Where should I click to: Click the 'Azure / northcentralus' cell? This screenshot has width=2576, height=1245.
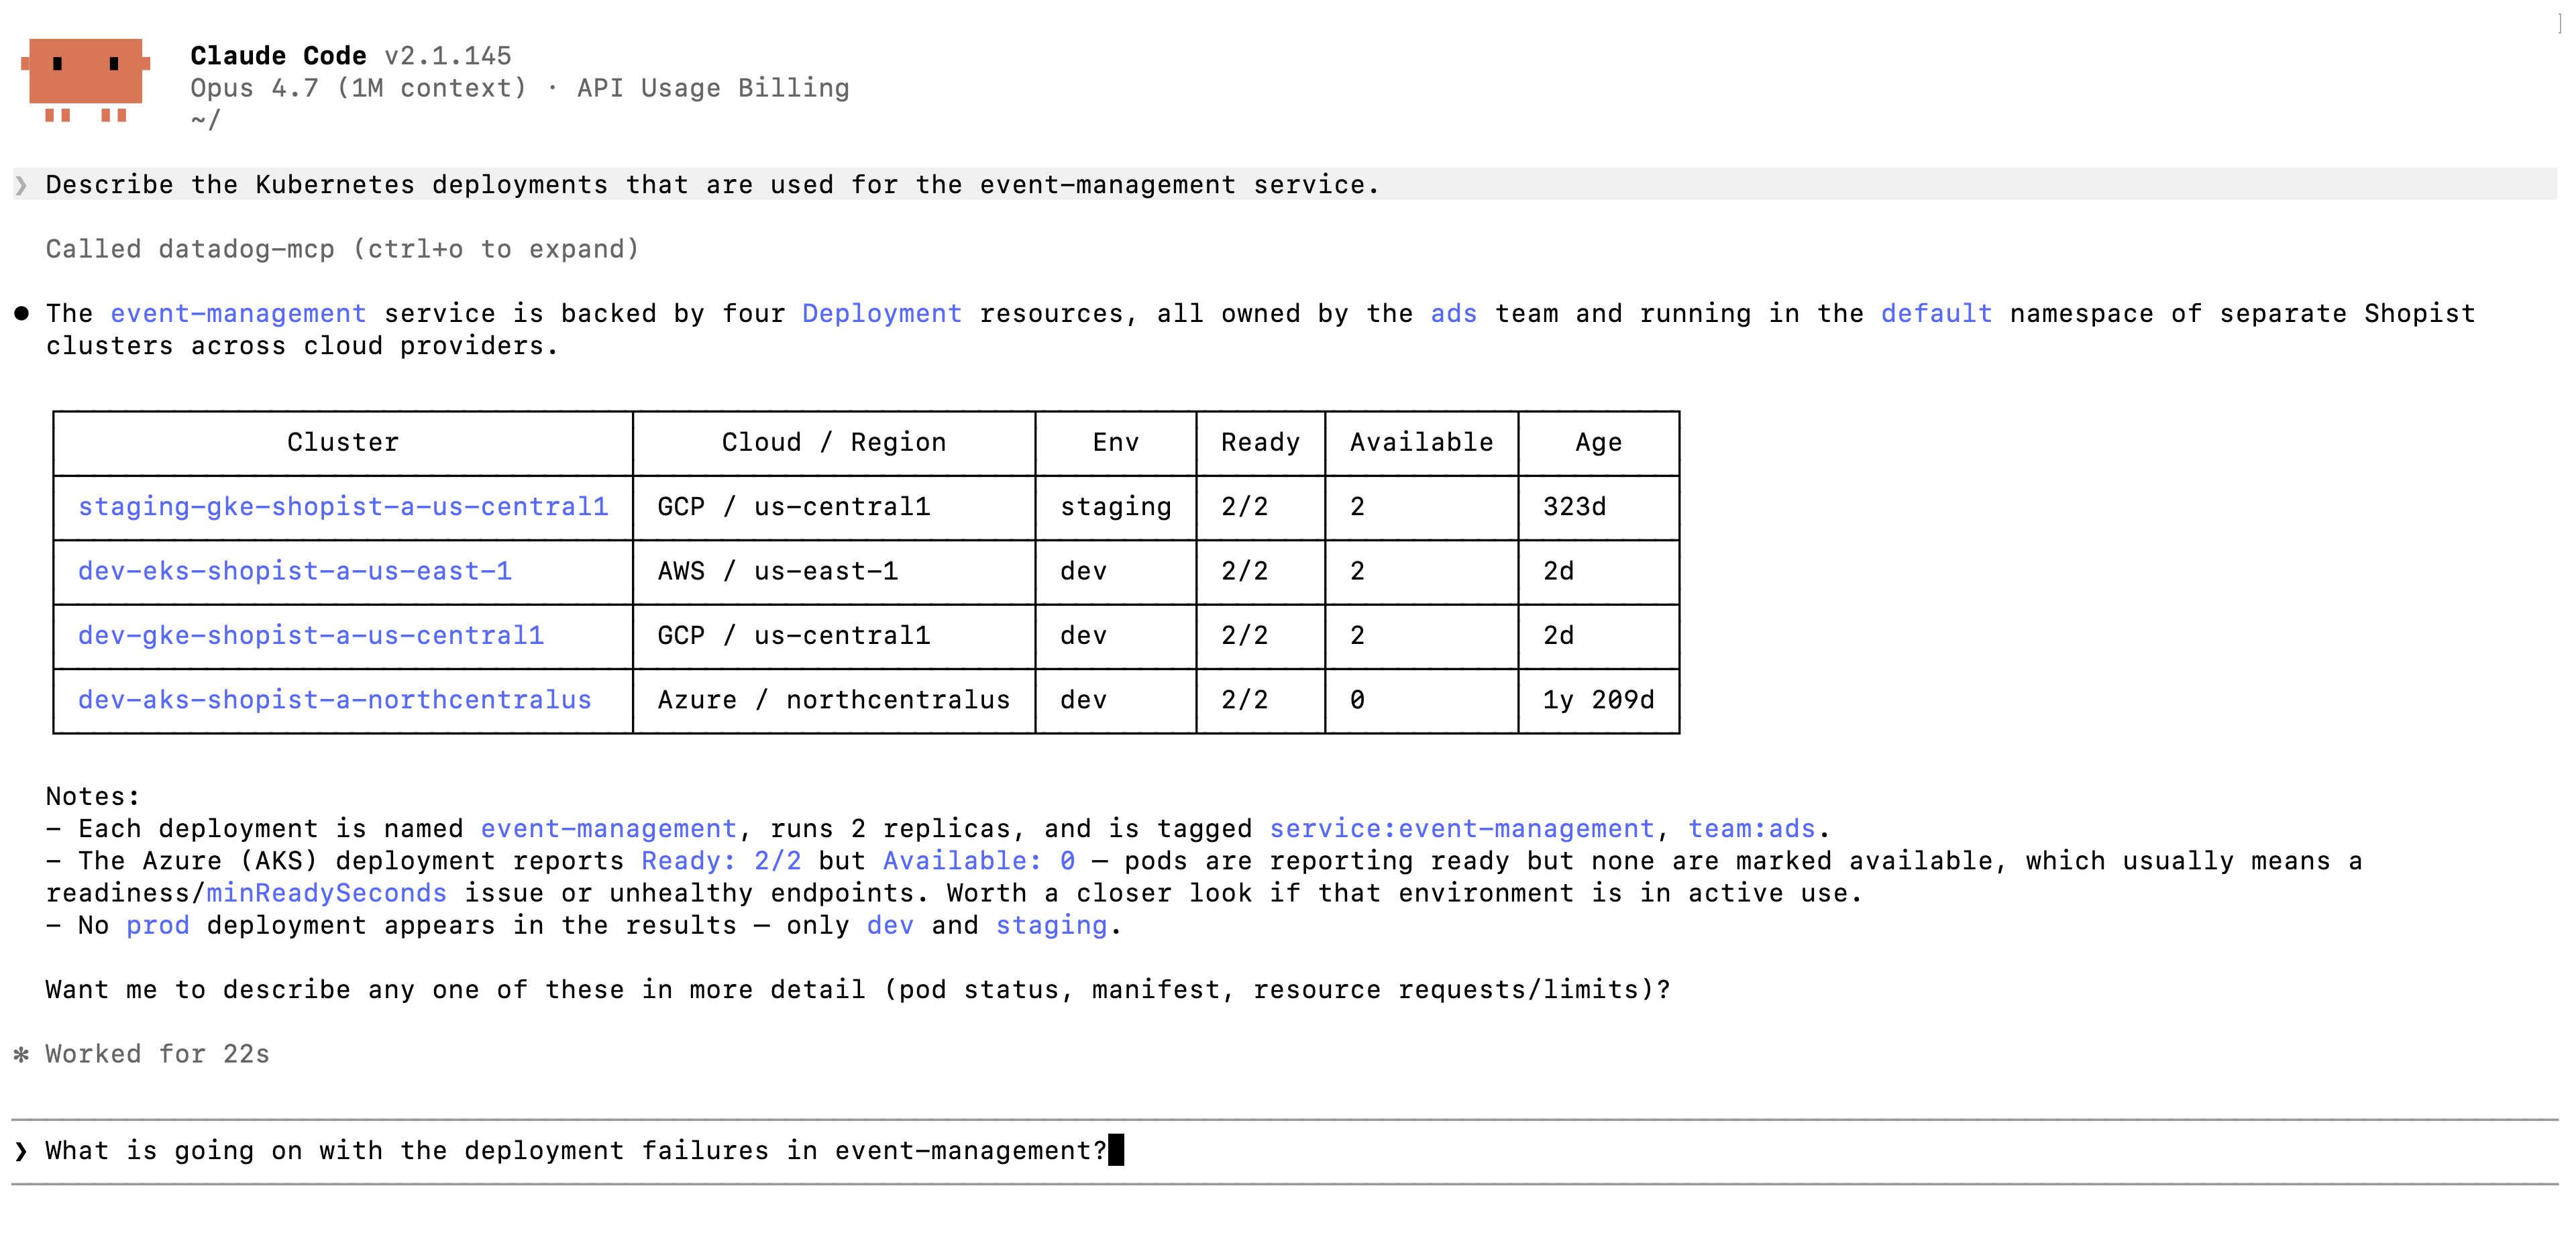tap(834, 700)
